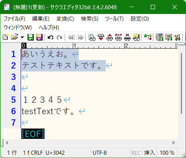Click the Find Previous up-arrow eyes icon
Screen dimensions: 186x158
click(x=110, y=37)
